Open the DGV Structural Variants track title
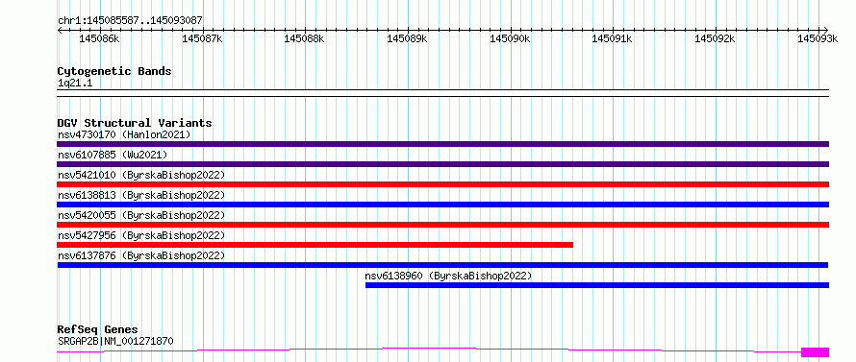The image size is (856, 362). (135, 123)
